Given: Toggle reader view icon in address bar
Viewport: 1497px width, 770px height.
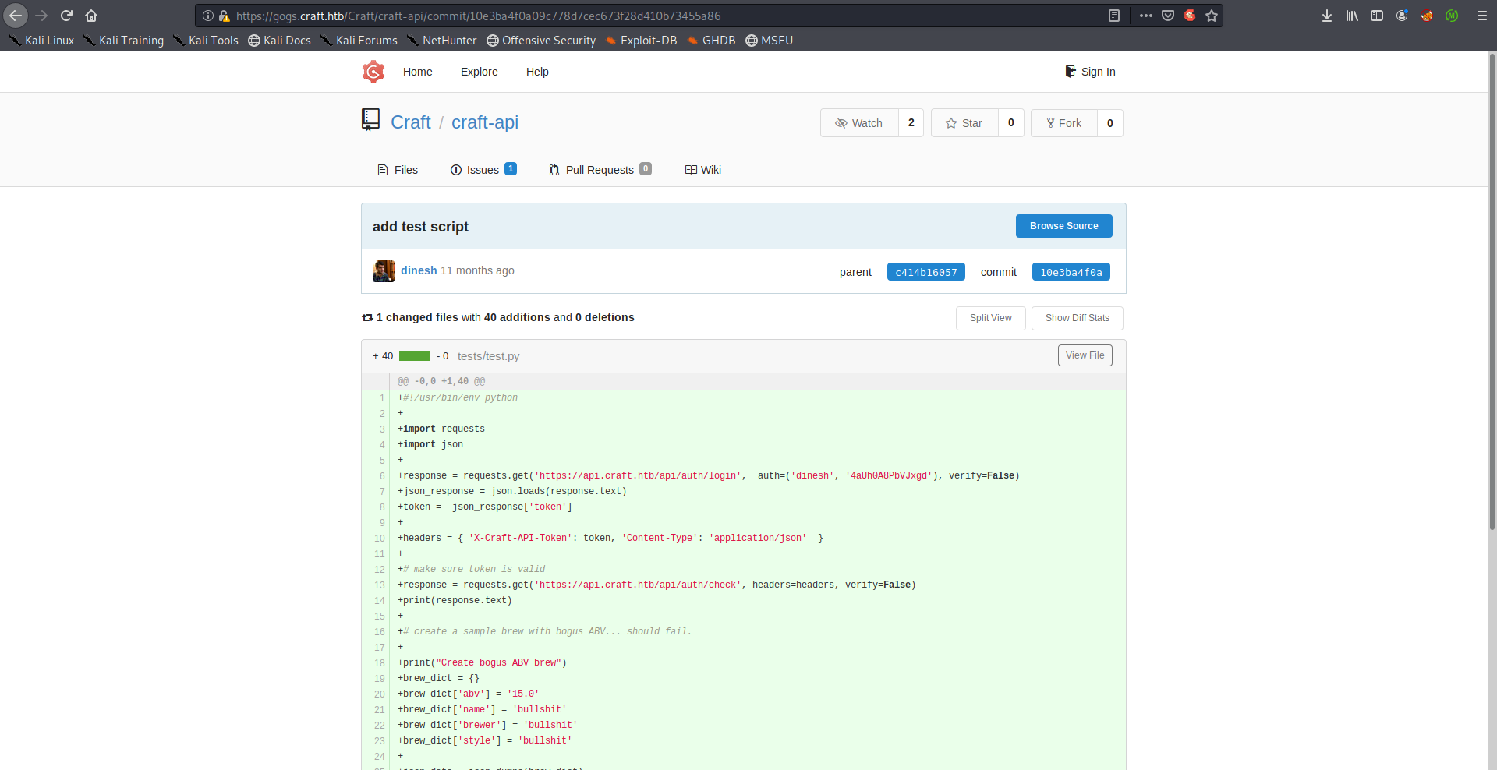Looking at the screenshot, I should click(x=1114, y=16).
